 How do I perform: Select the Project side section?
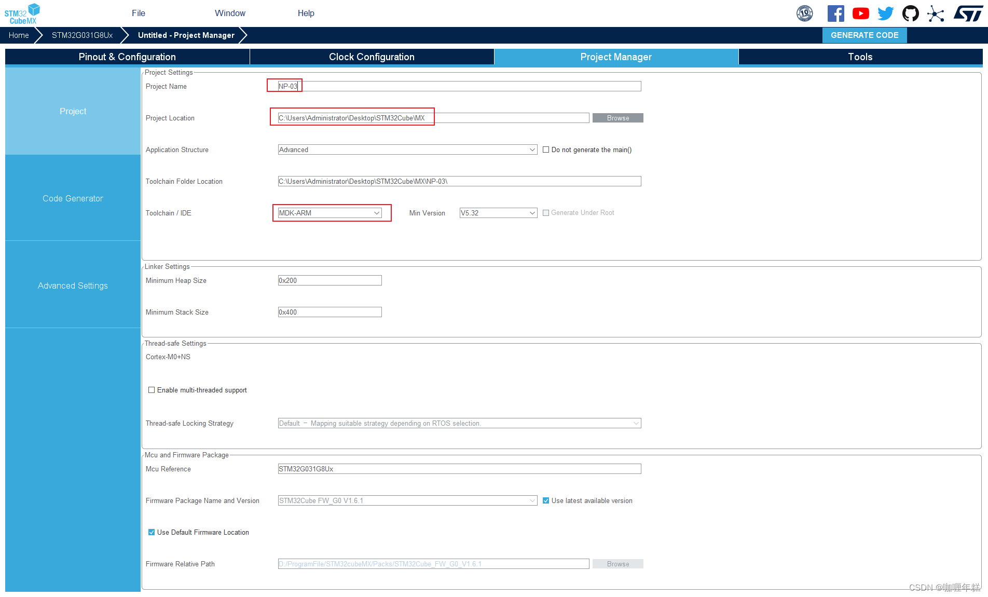click(73, 111)
